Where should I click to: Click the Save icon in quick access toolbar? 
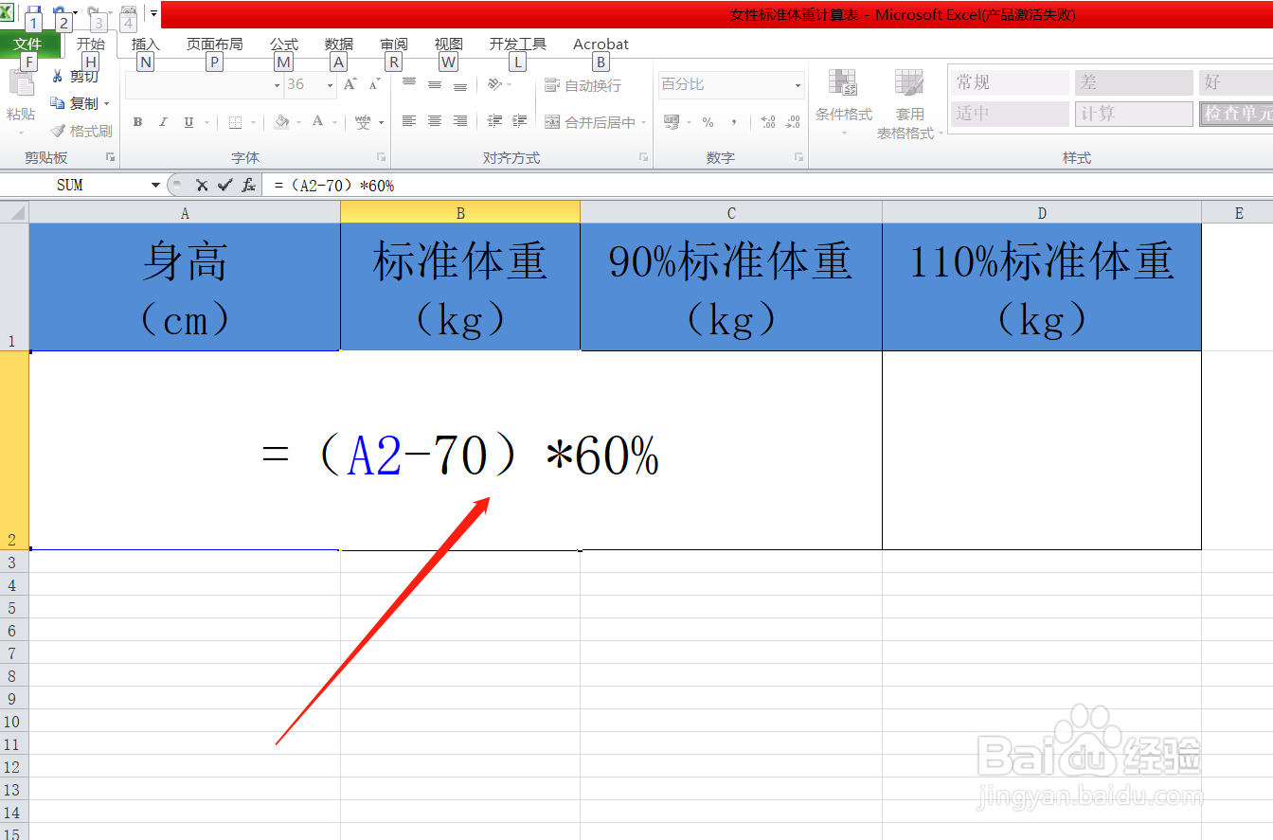point(34,11)
